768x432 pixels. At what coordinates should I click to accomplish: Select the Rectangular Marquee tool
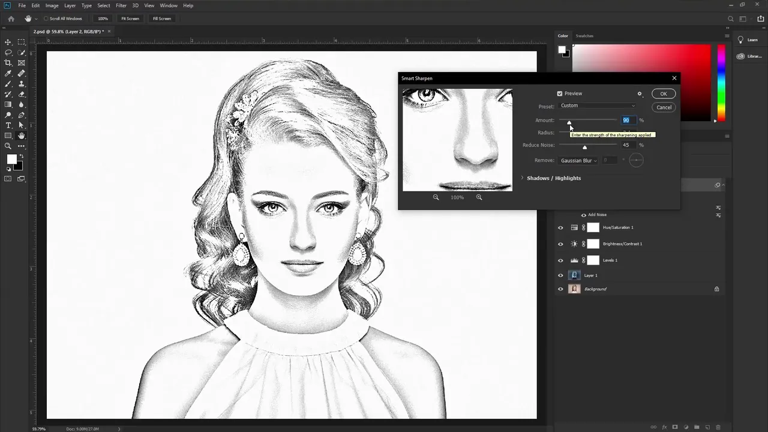[22, 42]
